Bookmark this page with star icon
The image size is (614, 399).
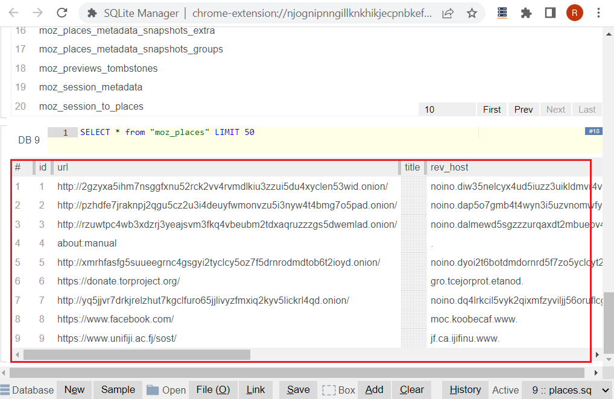click(472, 13)
